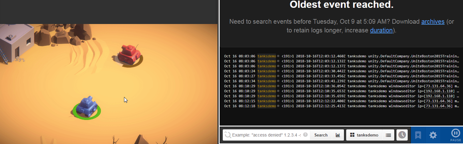Click the gray dot icon on the 08:03:27 row
The width and height of the screenshot is (463, 144).
(x=278, y=76)
